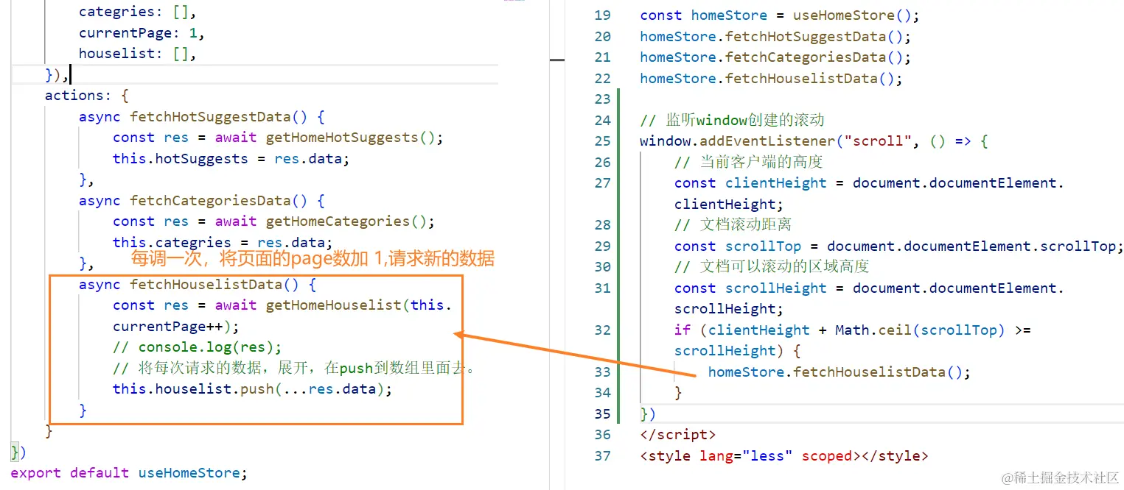Screen dimensions: 1124x490
Task: Click line number 34 in the gutter
Action: (x=602, y=393)
